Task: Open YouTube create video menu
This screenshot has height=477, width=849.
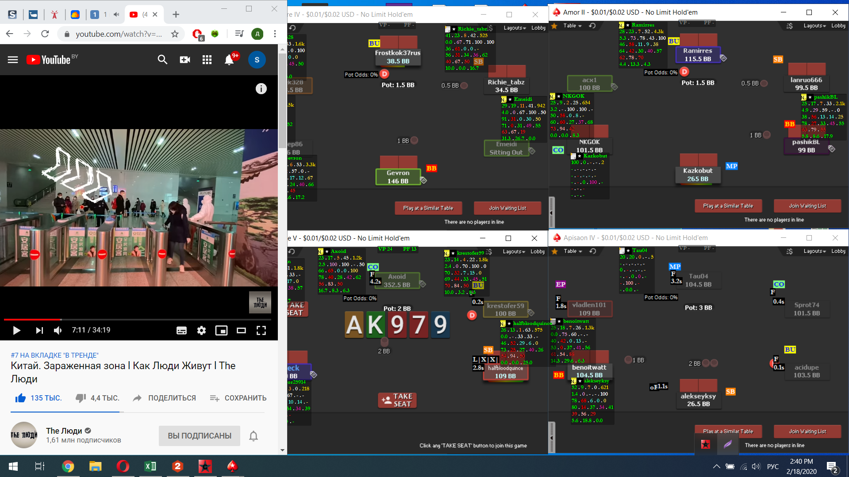Action: 185,60
